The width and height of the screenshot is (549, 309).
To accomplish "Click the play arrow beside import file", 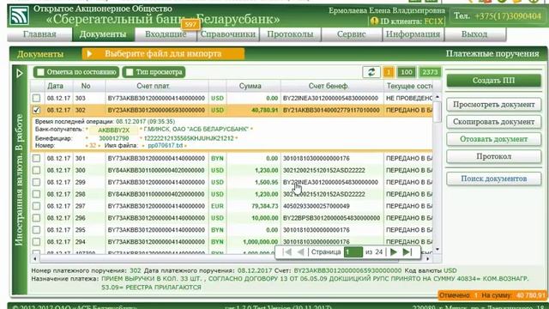I will coord(89,54).
